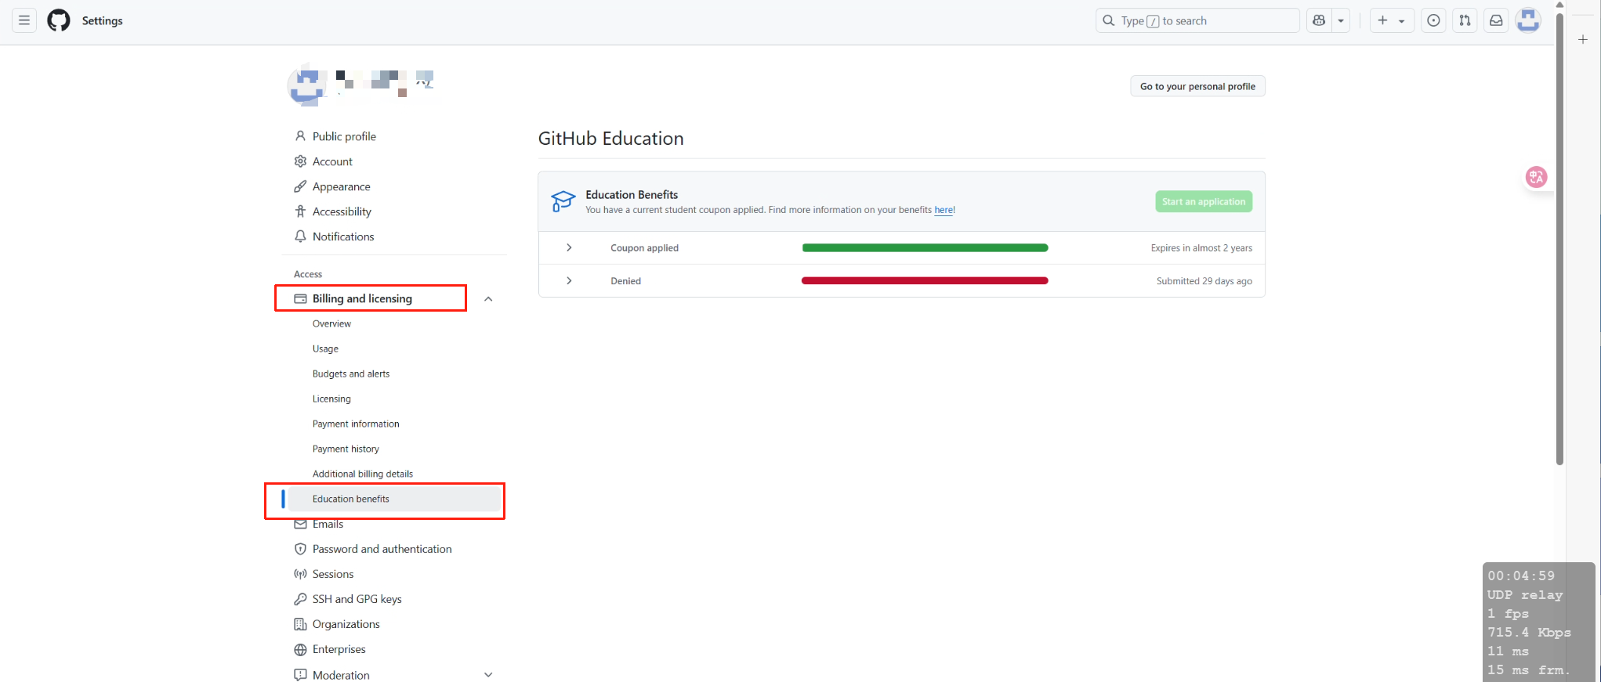Expand the Moderation section chevron
Screen dimensions: 1601x682
[x=488, y=675]
